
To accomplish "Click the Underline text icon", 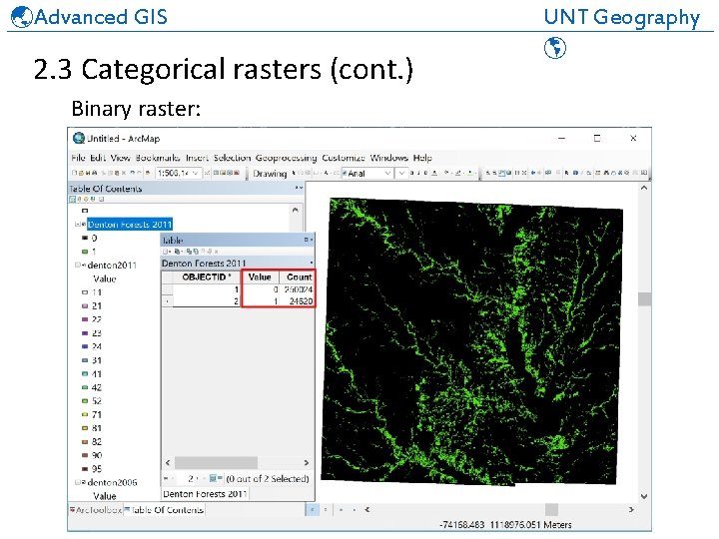I will (426, 173).
